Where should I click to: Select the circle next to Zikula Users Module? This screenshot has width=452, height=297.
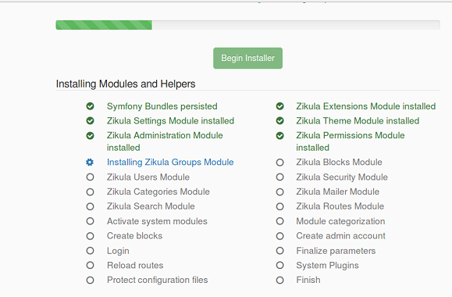pos(90,177)
